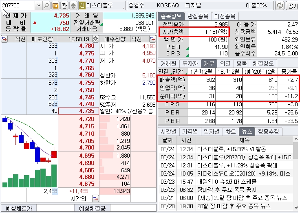Switch to the 장중추정 tab
This screenshot has height=213, width=300.
[x=269, y=132]
